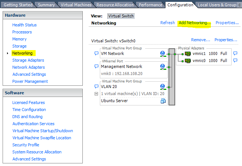Screen dimensions: 242x166
Task: Click the Ubuntu Server virtual machine icon
Action: [x=163, y=101]
